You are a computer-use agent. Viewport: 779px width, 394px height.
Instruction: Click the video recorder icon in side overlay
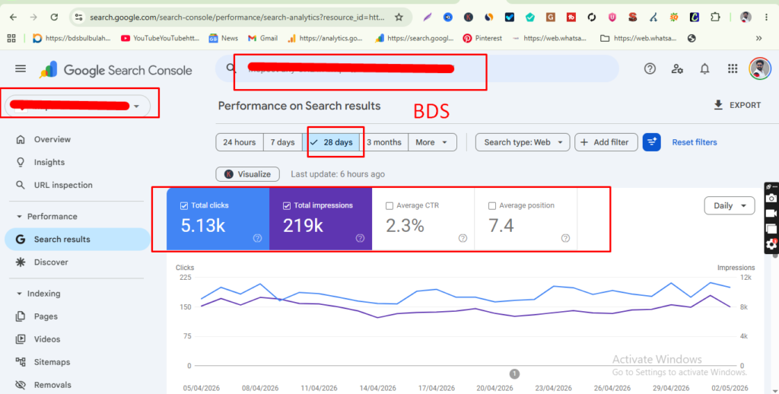point(771,213)
